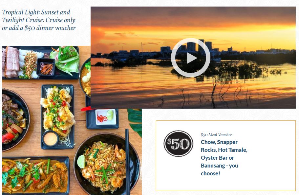Open the Tropical Light cruise heading
Viewport: 299px width, 195px height.
[39, 20]
